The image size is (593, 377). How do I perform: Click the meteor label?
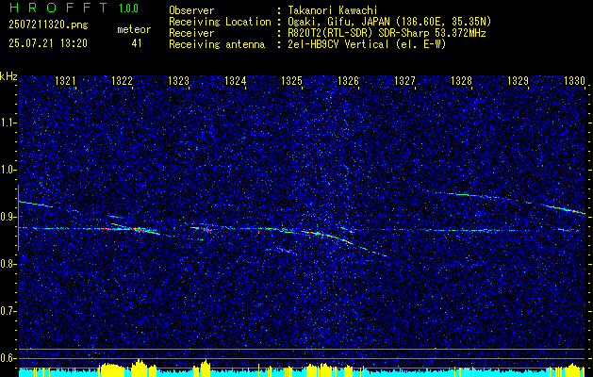(134, 29)
